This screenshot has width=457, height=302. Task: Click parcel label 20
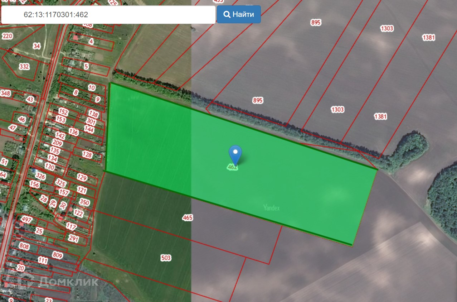pos(20,268)
